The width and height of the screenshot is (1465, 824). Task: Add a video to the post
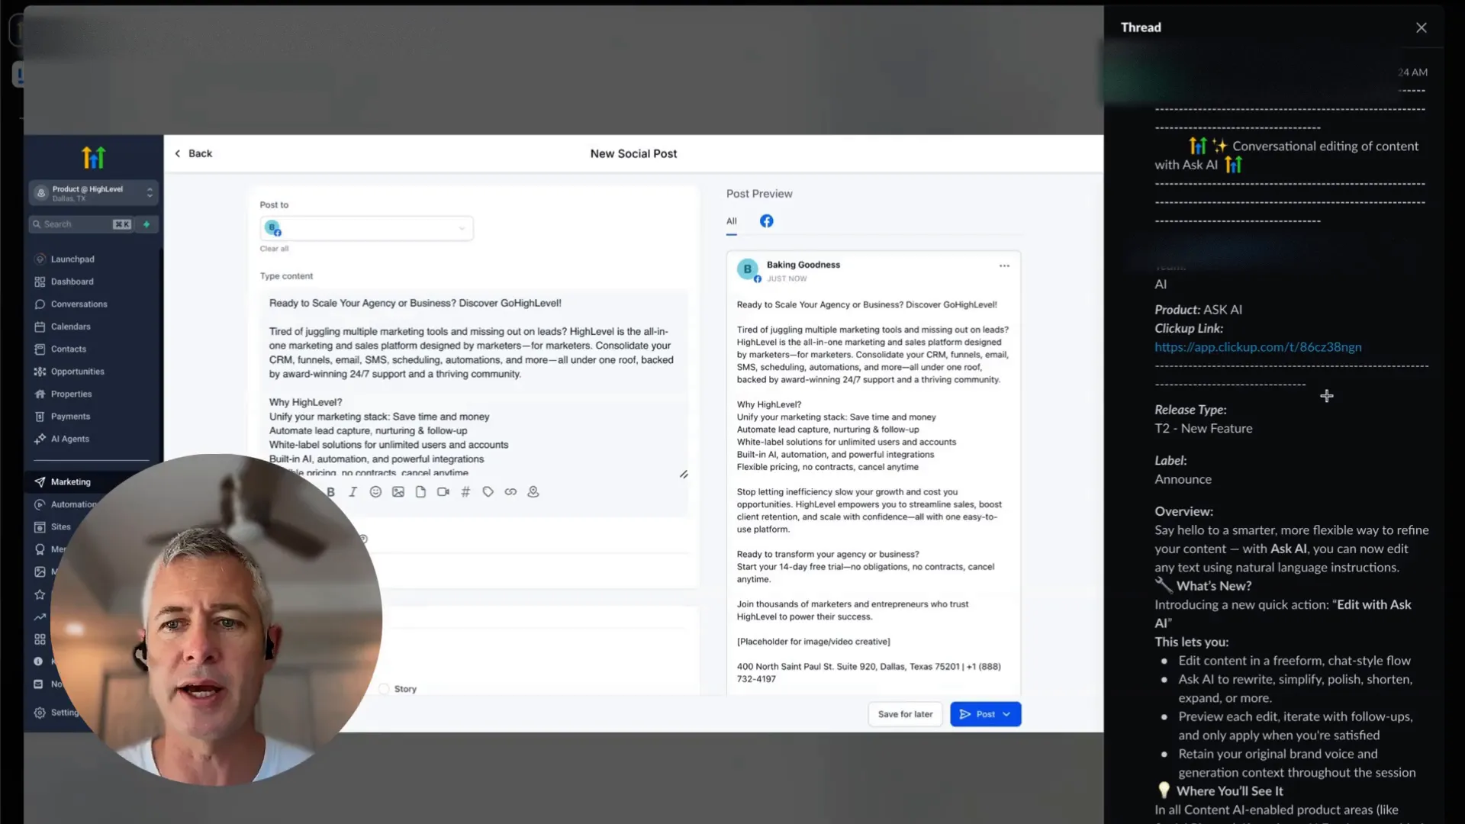click(443, 492)
